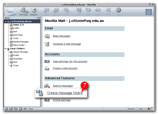This screenshot has width=158, height=114.
Task: Click the Stop toolbar button
Action: point(118,11)
